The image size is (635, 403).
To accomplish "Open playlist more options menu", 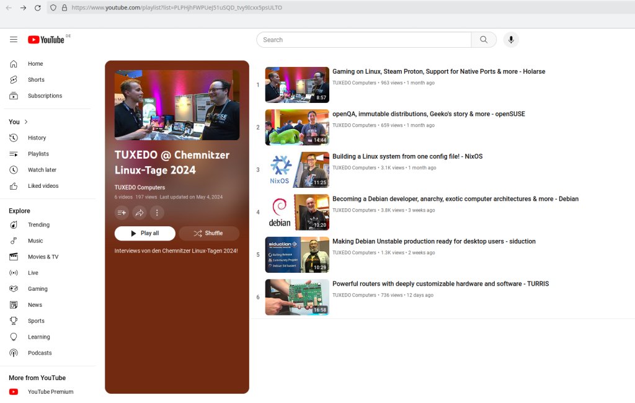I will (x=157, y=213).
